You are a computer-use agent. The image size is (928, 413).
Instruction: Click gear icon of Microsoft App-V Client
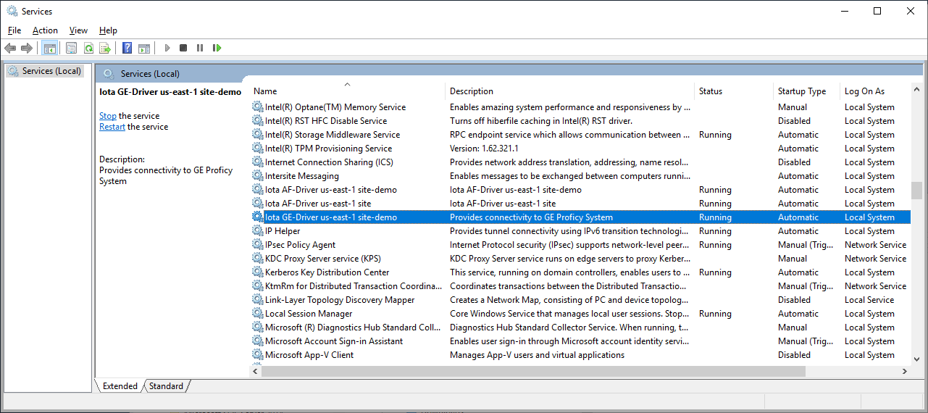pos(258,355)
